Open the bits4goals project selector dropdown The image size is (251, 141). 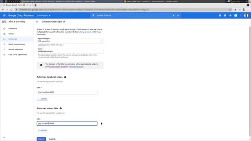pyautogui.click(x=44, y=16)
